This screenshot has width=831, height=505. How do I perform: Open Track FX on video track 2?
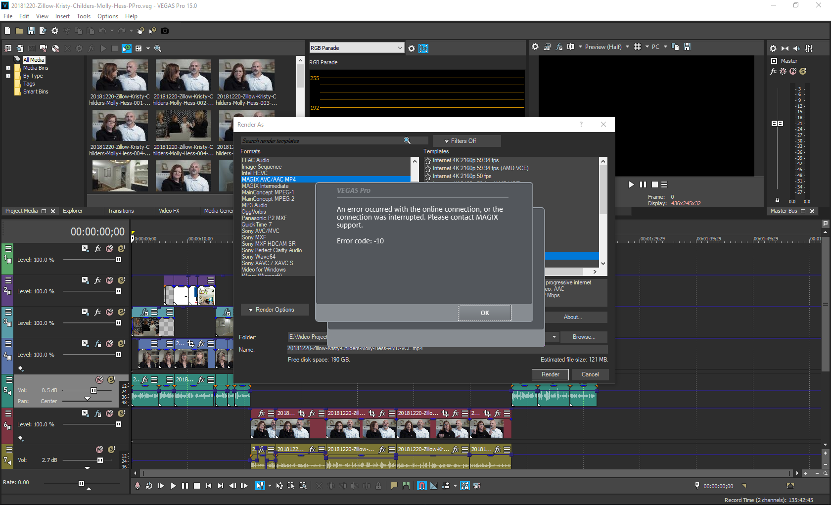pyautogui.click(x=97, y=280)
